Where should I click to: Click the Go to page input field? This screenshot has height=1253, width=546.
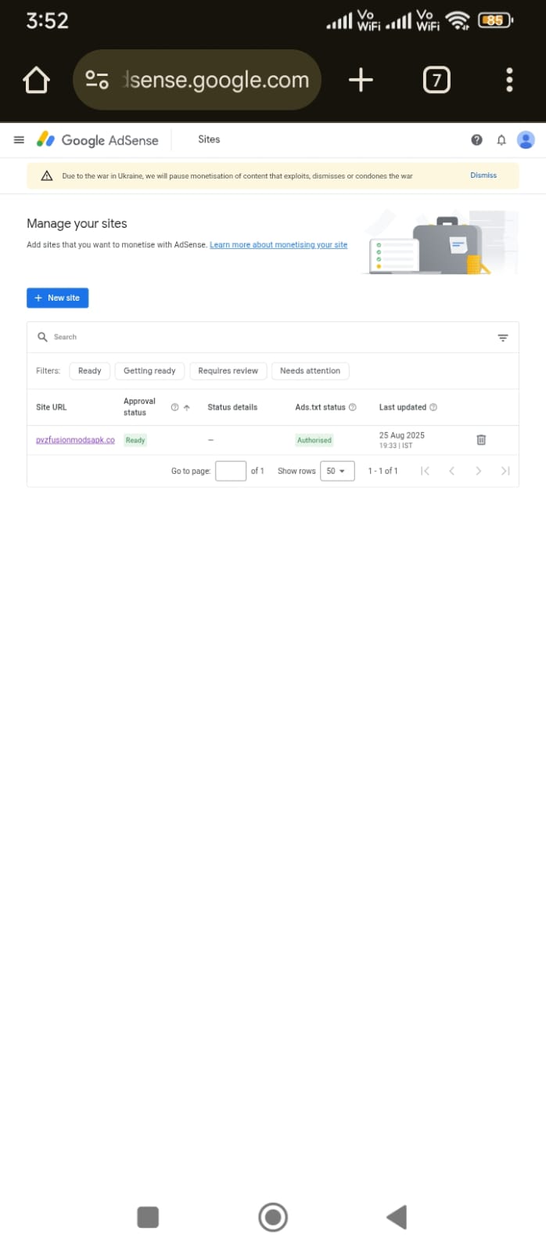230,471
